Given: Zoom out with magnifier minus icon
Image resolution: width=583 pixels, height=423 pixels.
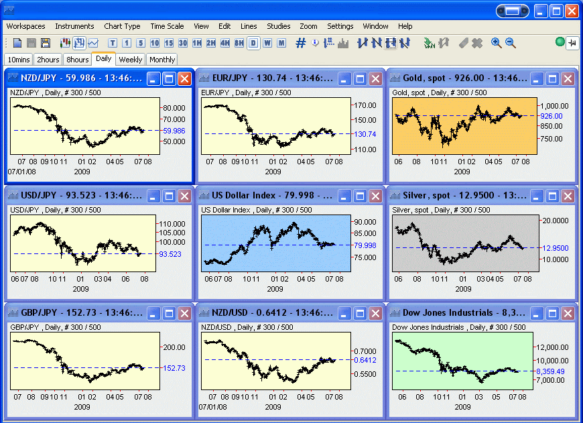Looking at the screenshot, I should [x=511, y=43].
